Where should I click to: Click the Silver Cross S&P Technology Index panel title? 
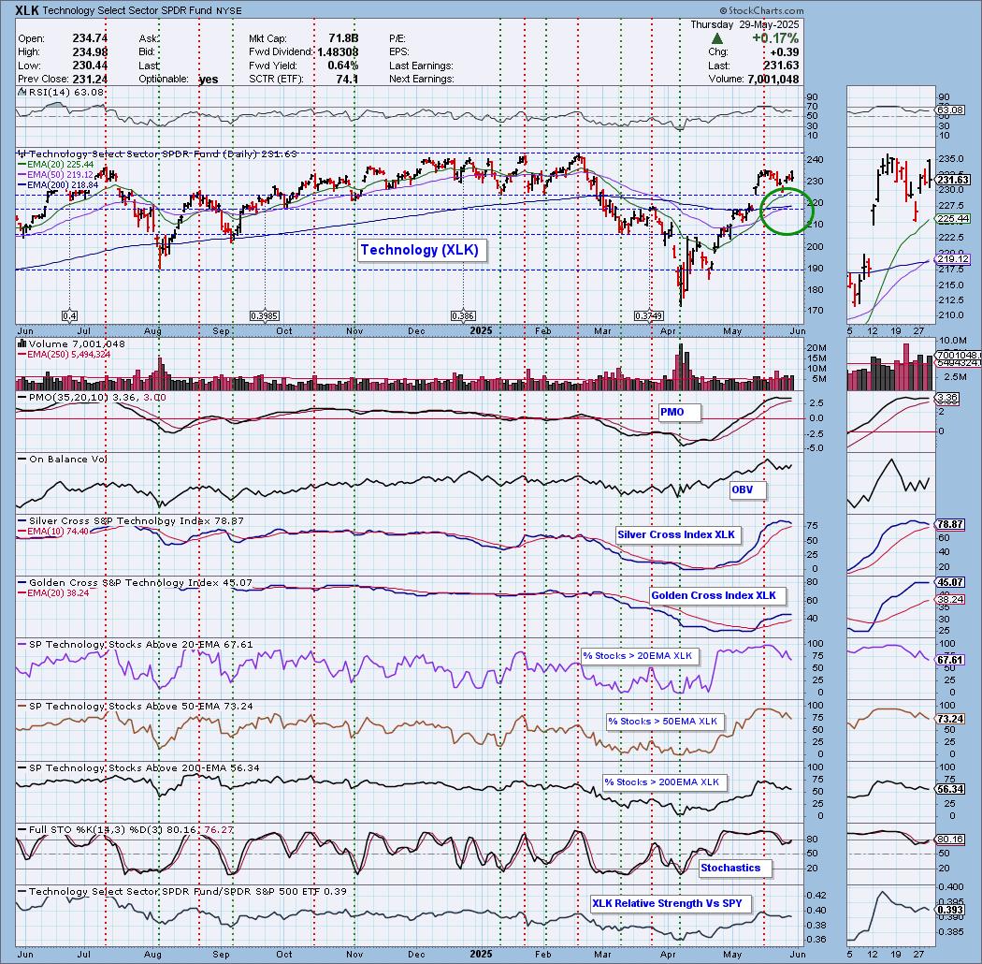[x=132, y=521]
